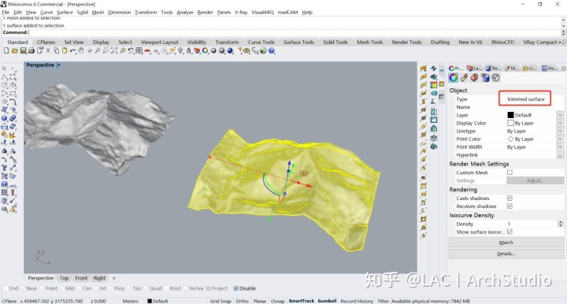Image resolution: width=567 pixels, height=304 pixels.
Task: Toggle the Disable osnap checkbox
Action: [235, 288]
